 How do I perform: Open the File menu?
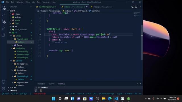[7, 2]
